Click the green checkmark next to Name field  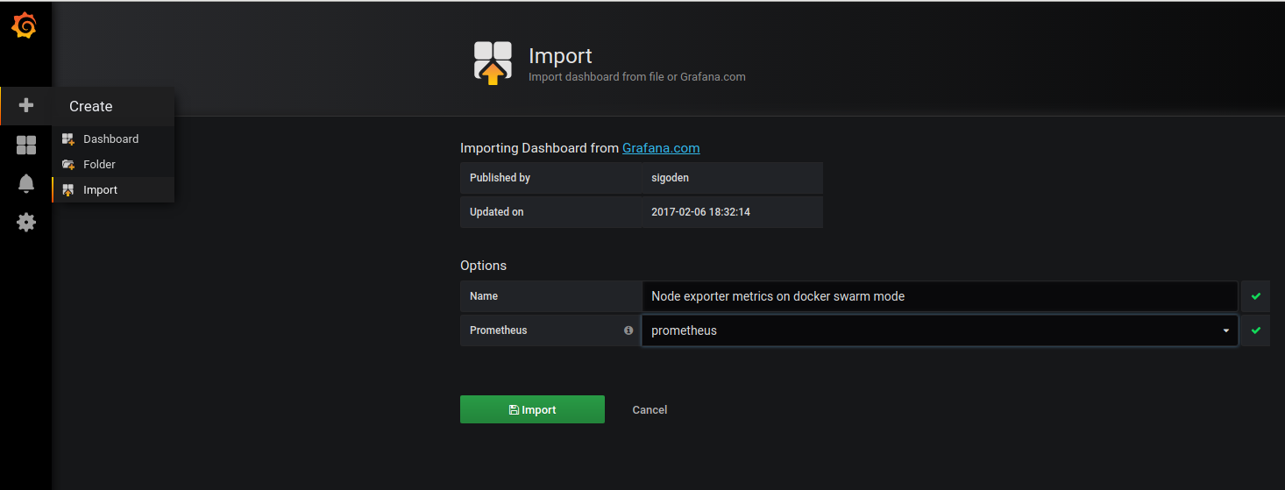[x=1255, y=296]
